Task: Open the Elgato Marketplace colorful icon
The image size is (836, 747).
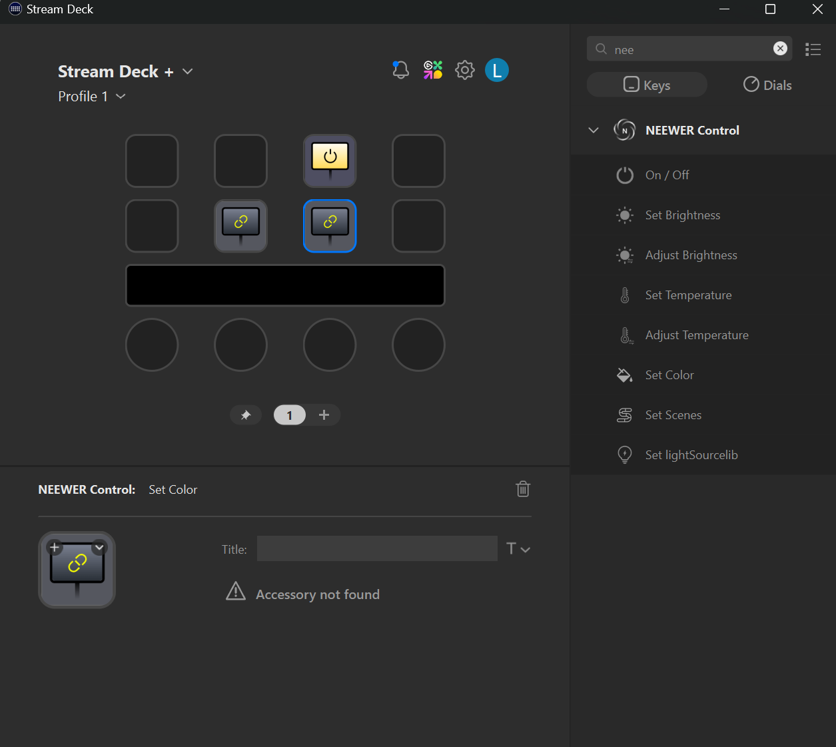Action: (x=433, y=70)
